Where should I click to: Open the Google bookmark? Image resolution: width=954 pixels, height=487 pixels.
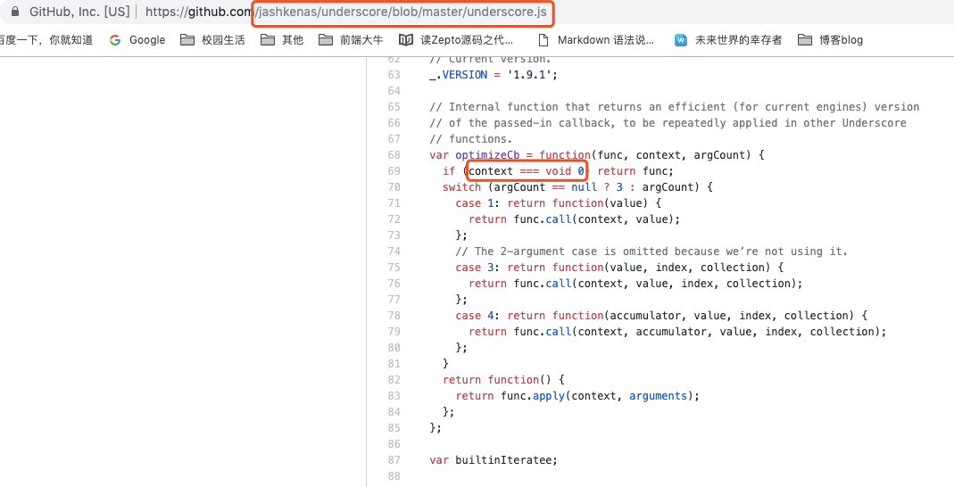[137, 40]
